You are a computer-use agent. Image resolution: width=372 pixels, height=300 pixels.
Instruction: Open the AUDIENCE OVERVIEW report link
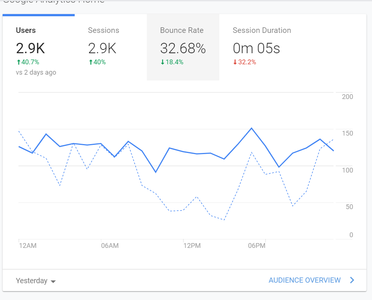304,280
